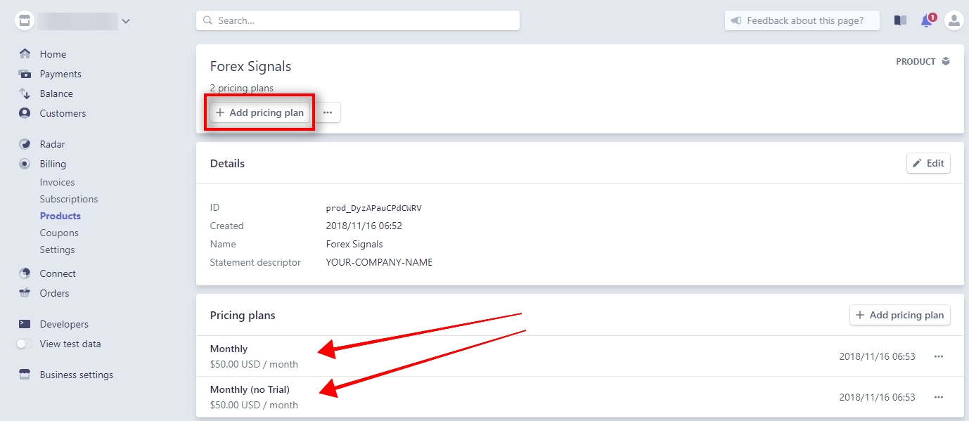Switch to the Coupons section
The width and height of the screenshot is (969, 421).
click(x=59, y=233)
